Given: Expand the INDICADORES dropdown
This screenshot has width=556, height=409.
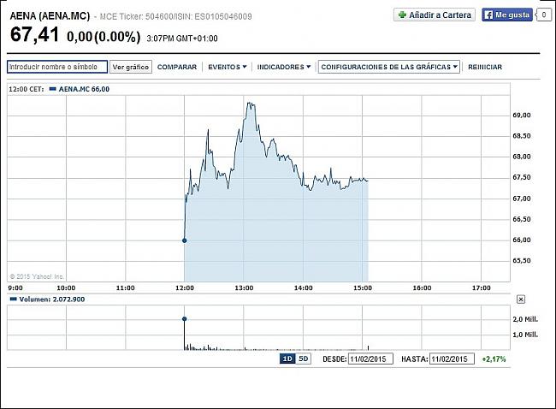Looking at the screenshot, I should [x=284, y=67].
